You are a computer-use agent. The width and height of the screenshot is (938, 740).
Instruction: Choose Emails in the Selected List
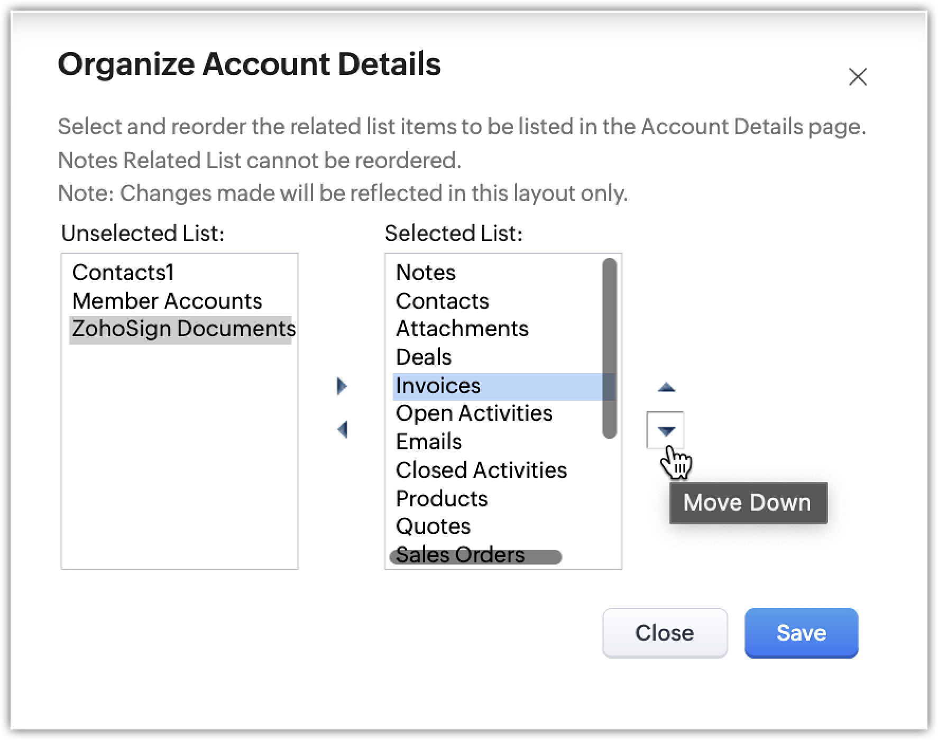point(428,442)
